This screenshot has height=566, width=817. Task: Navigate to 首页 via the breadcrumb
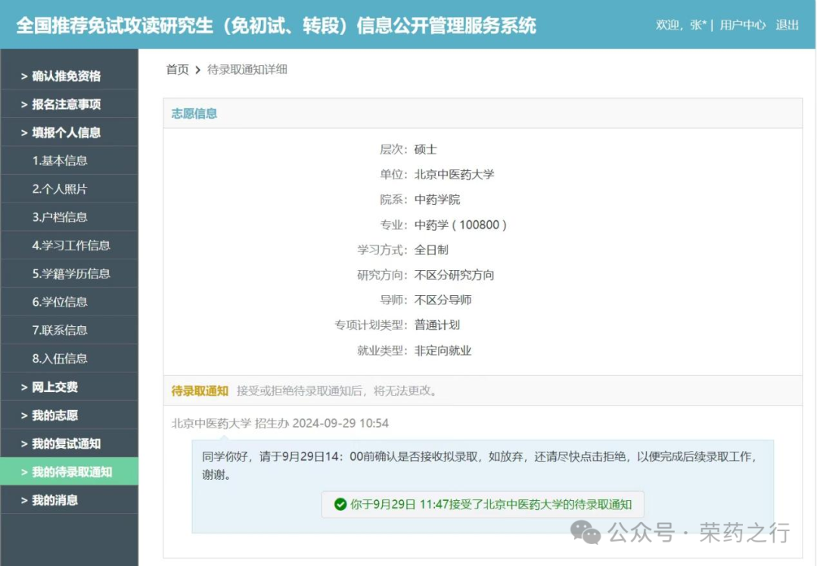coord(176,70)
